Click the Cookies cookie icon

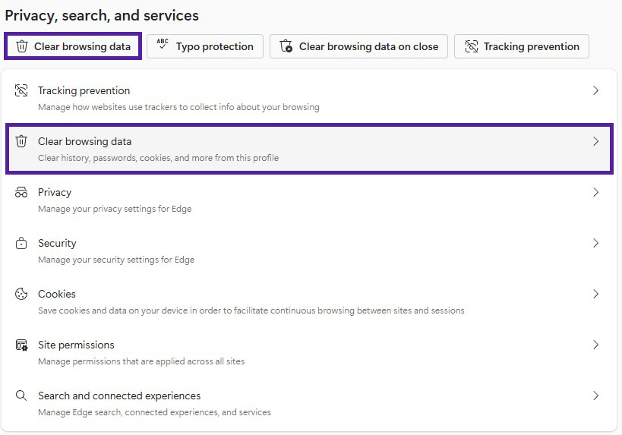click(x=21, y=295)
